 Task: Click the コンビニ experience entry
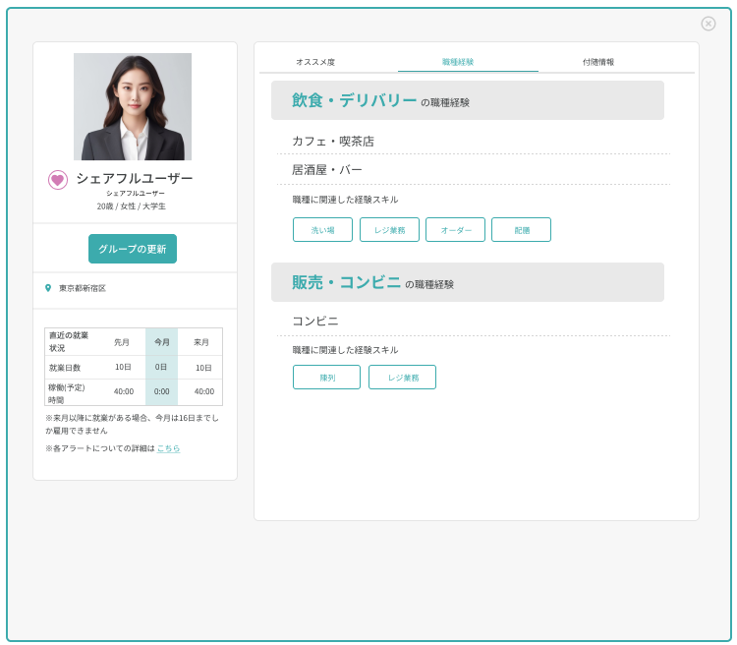[x=315, y=322]
